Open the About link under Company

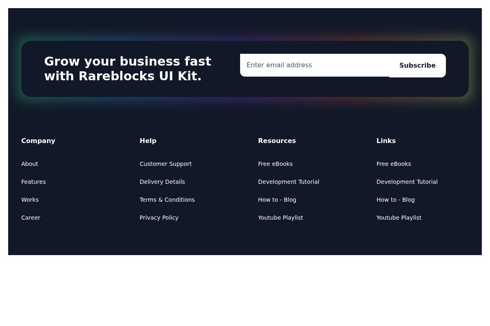coord(29,164)
